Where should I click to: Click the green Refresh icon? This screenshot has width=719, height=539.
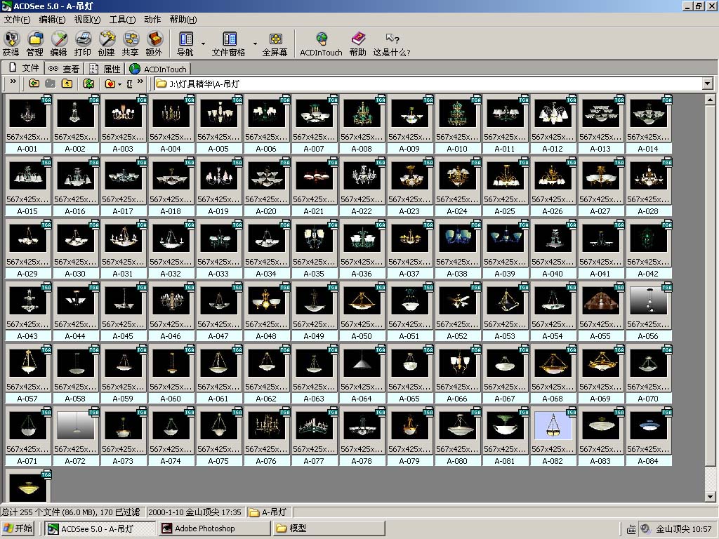(88, 84)
